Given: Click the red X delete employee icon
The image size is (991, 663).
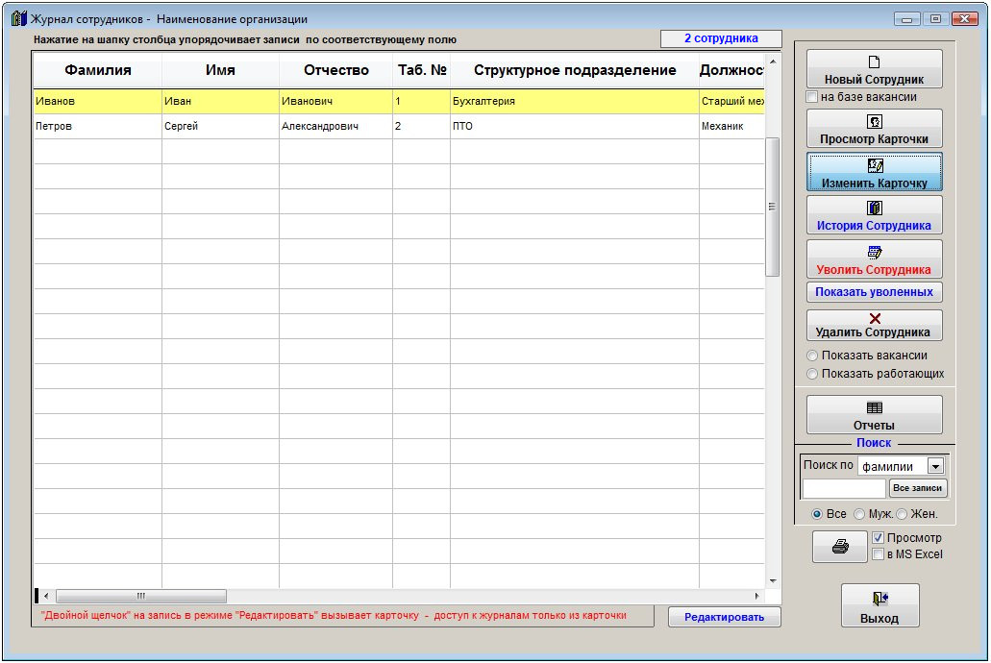Looking at the screenshot, I should coord(875,319).
